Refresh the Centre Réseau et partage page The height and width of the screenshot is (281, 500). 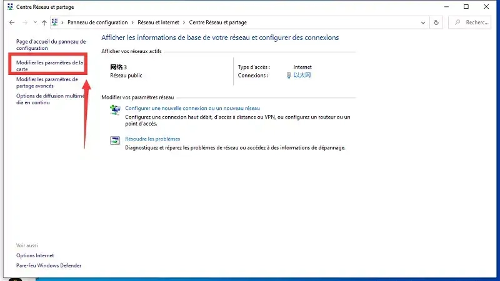pos(437,22)
